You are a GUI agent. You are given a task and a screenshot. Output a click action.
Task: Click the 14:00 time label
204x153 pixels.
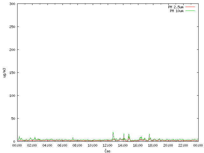click(x=123, y=145)
